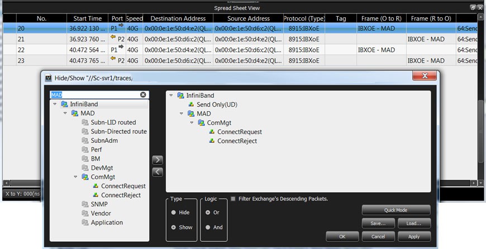The height and width of the screenshot is (249, 486).
Task: Select spreadsheet row number 23
Action: 21,61
